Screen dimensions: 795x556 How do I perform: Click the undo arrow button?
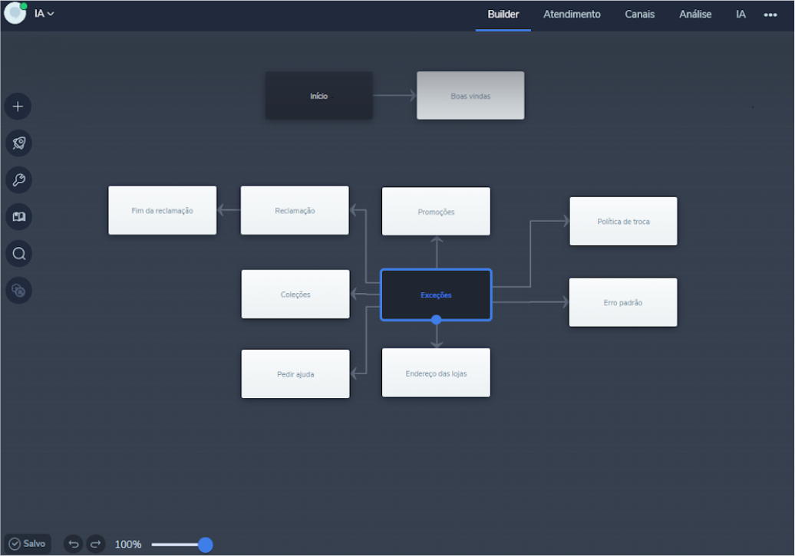74,544
